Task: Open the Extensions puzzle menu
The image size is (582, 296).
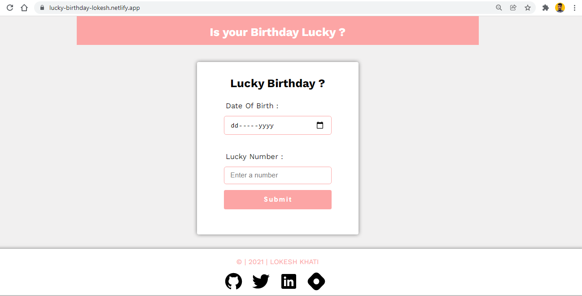Action: point(546,8)
